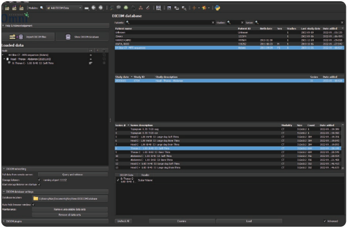The height and width of the screenshot is (228, 347).
Task: Click the Python console icon in toolbar
Action: click(218, 9)
